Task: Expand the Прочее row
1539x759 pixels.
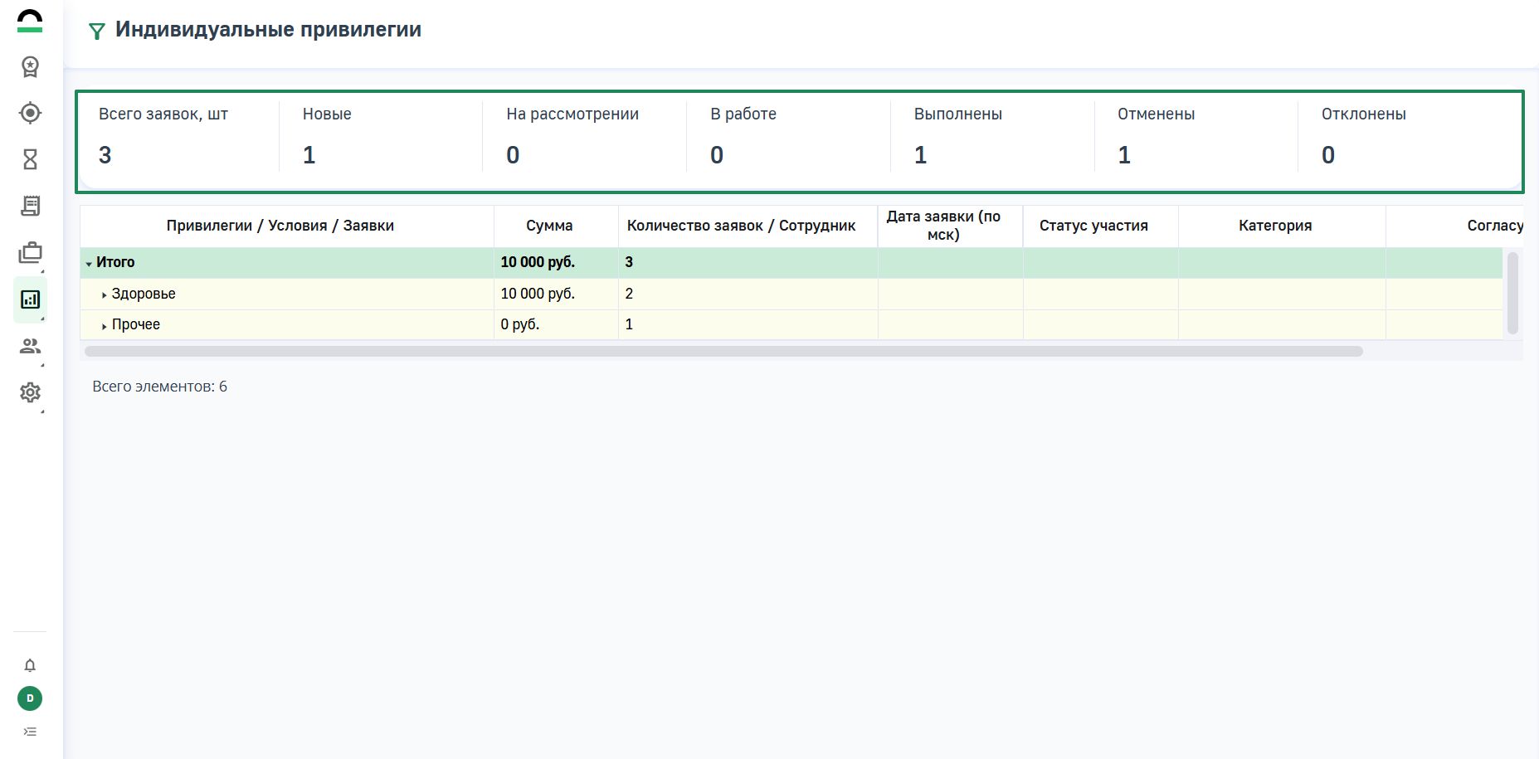Action: 104,326
